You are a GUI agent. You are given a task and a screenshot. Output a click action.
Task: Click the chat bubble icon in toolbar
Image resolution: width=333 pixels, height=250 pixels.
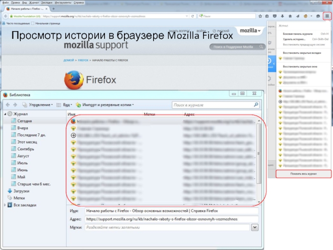click(318, 16)
